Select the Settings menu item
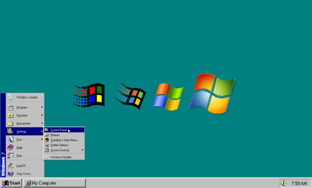Screen dimensions: 312x188 (x=25, y=132)
